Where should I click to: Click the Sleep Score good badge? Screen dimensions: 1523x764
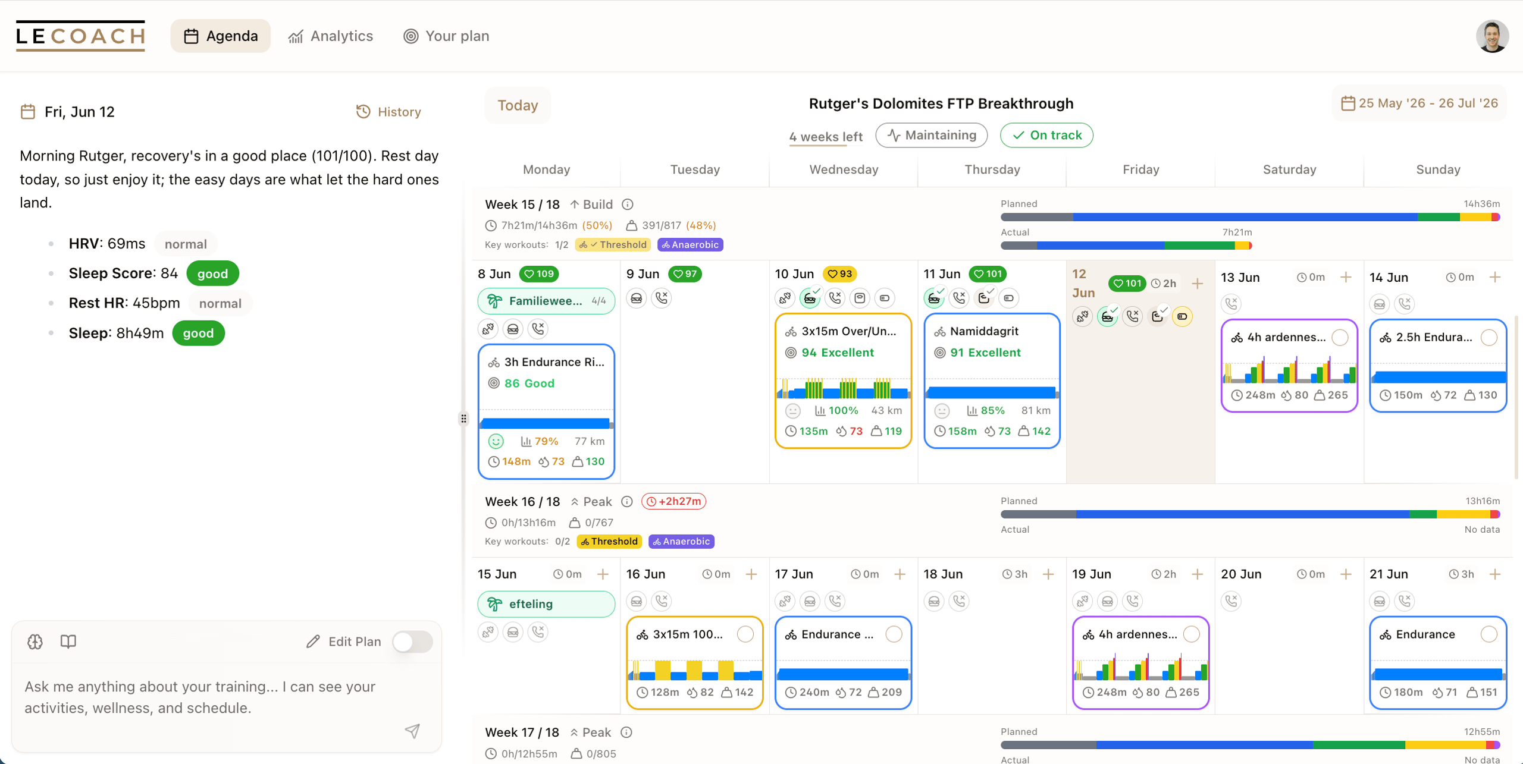[212, 274]
